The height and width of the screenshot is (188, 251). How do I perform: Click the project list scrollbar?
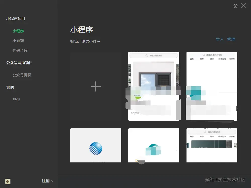pos(238,65)
